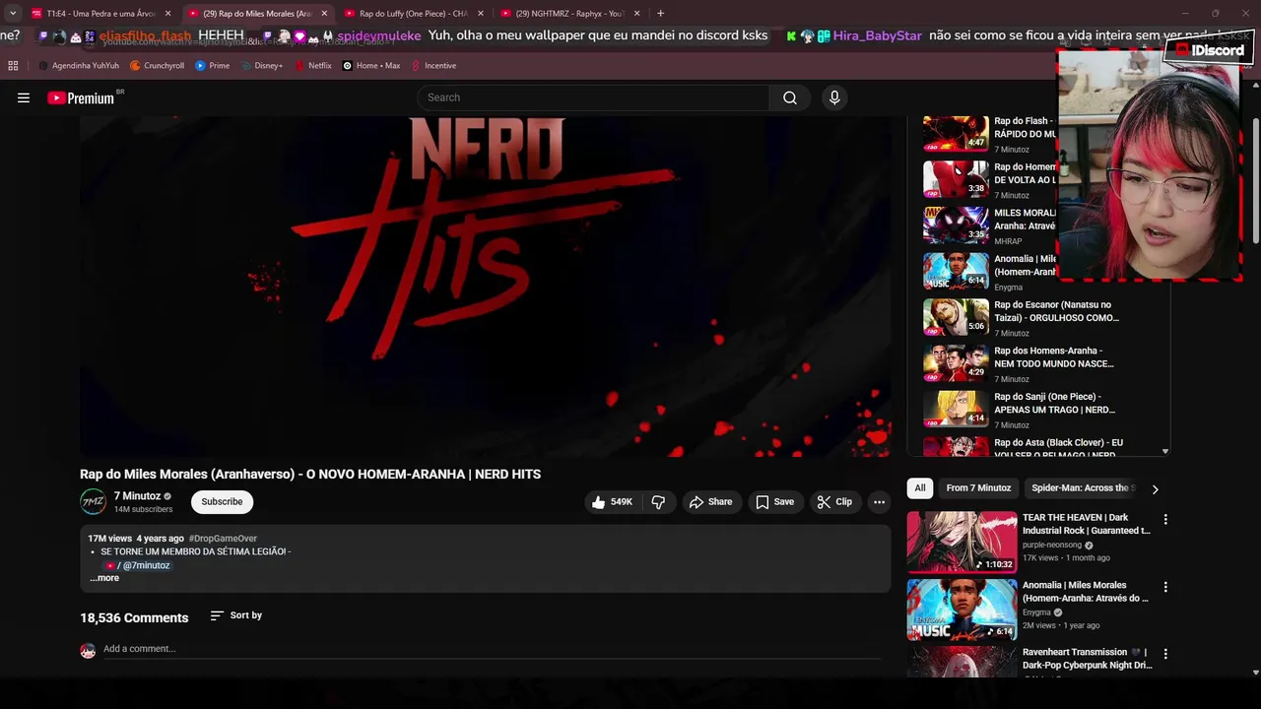Open the Prime bookmark
Image resolution: width=1261 pixels, height=709 pixels.
click(213, 66)
